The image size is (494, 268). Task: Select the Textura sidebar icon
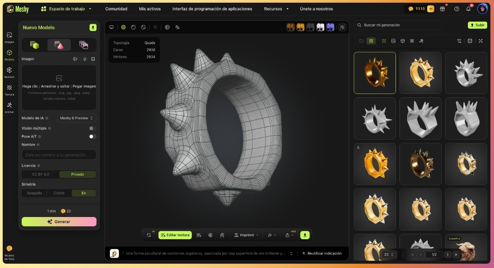(9, 89)
